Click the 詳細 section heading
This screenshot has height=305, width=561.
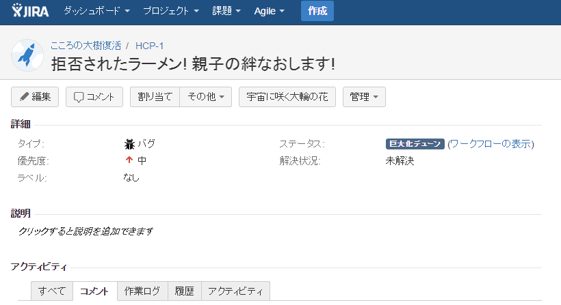(21, 124)
